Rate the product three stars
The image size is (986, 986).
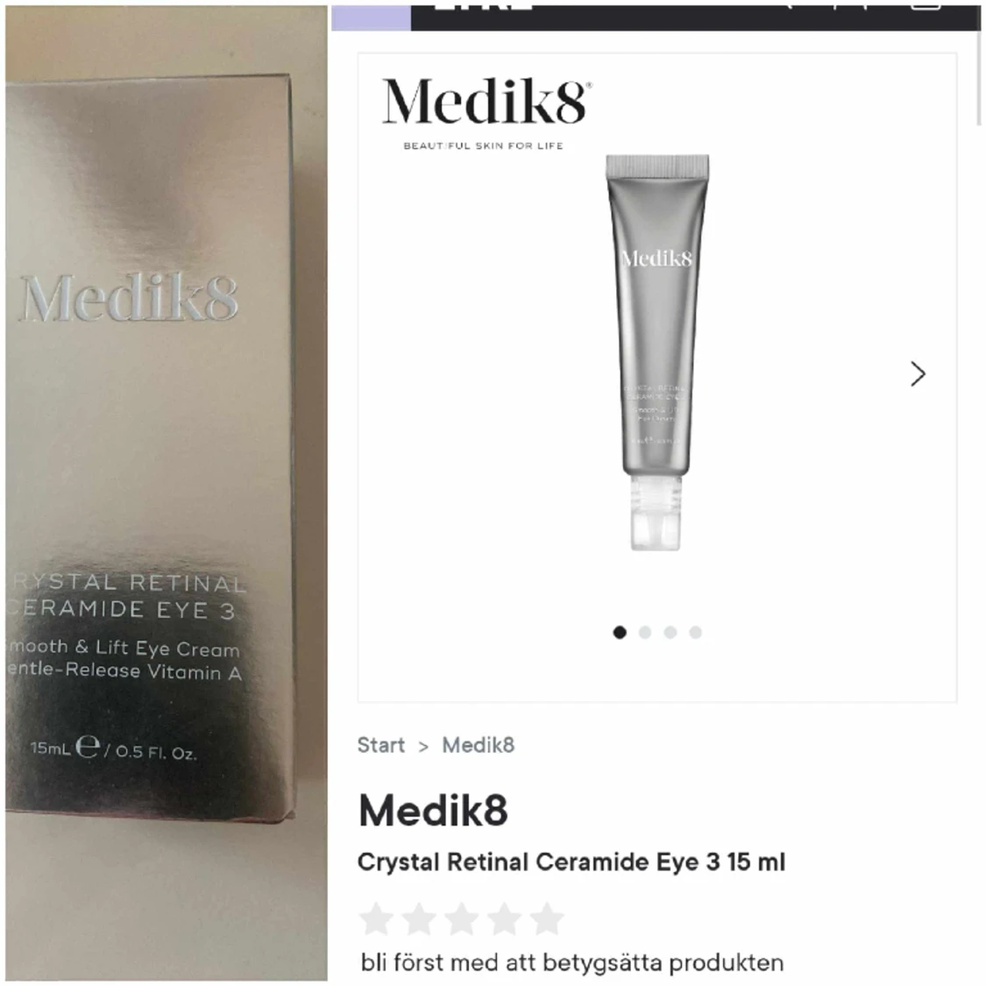point(462,919)
